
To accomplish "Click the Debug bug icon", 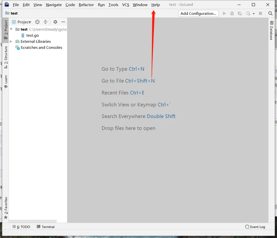I will 232,13.
